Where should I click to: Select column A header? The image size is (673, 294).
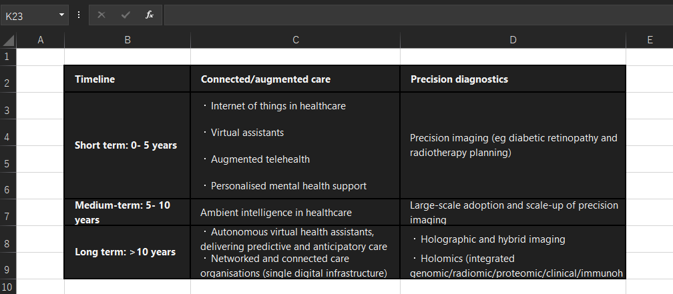[x=40, y=40]
